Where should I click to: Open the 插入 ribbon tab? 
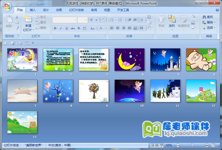pos(33,10)
